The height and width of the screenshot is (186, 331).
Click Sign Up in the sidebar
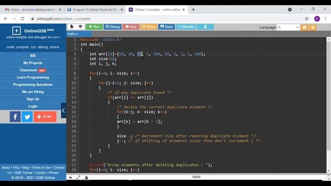[x=33, y=99]
